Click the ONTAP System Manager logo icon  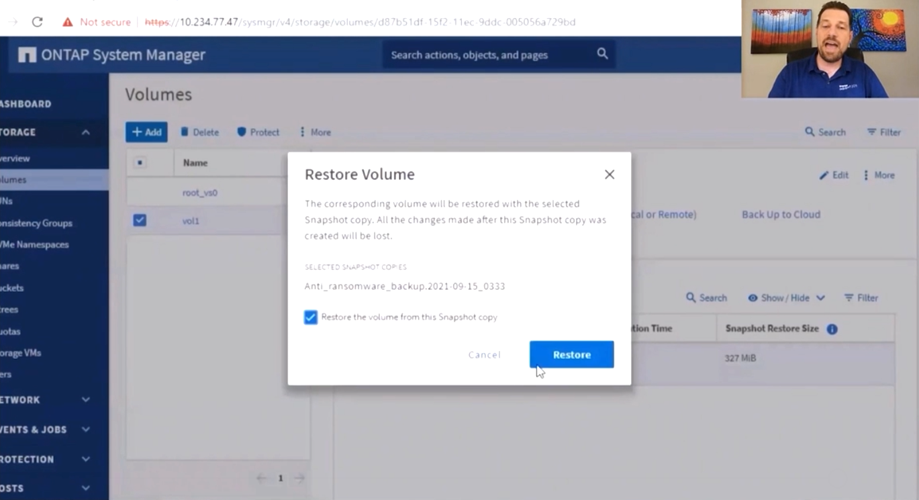click(x=27, y=55)
